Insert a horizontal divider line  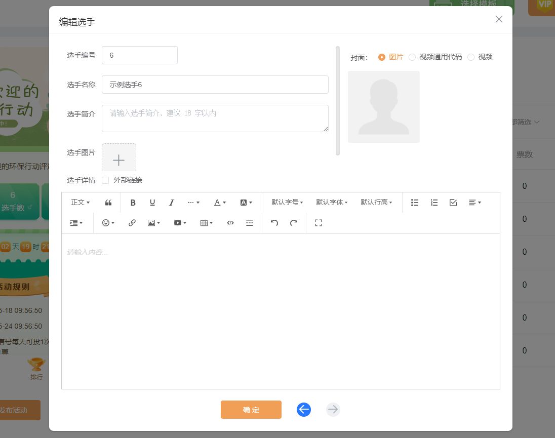[250, 223]
